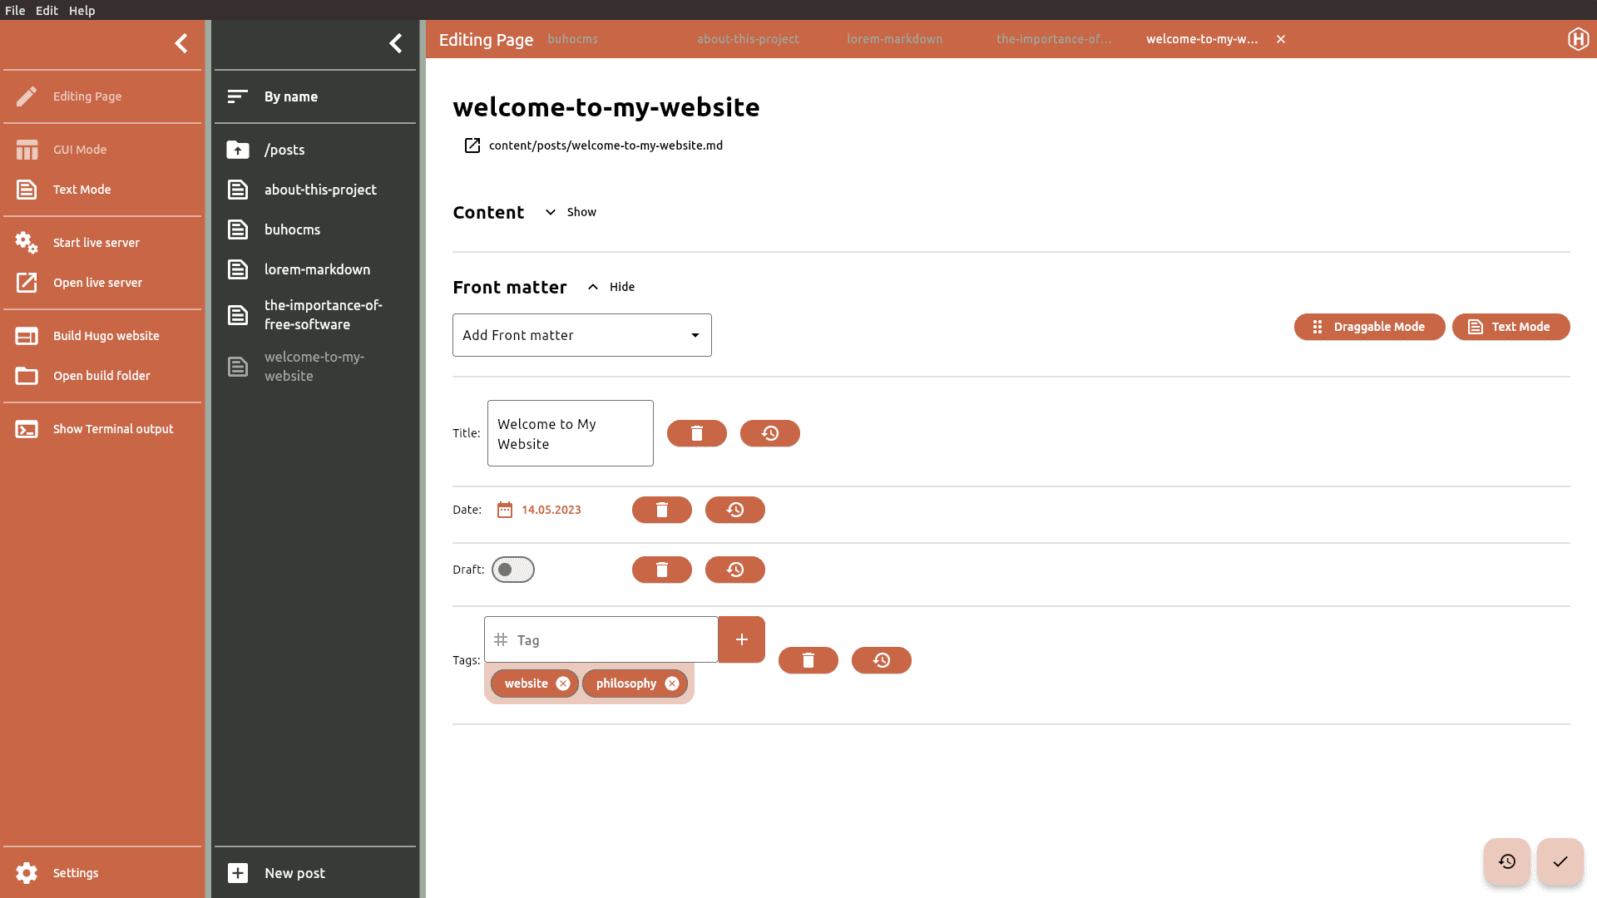The width and height of the screenshot is (1597, 898).
Task: Switch to the lorem-markdown tab
Action: click(894, 39)
